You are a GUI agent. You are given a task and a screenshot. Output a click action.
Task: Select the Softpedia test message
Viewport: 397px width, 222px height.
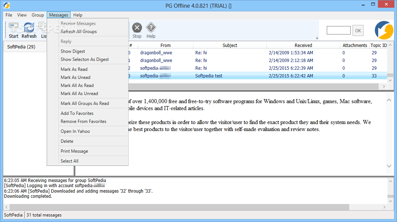(258, 76)
